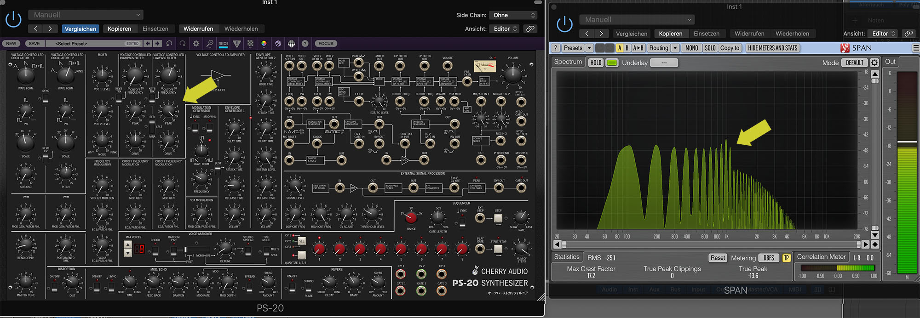Click the PS-20 SAVE preset button
This screenshot has height=318, width=920.
click(x=34, y=44)
